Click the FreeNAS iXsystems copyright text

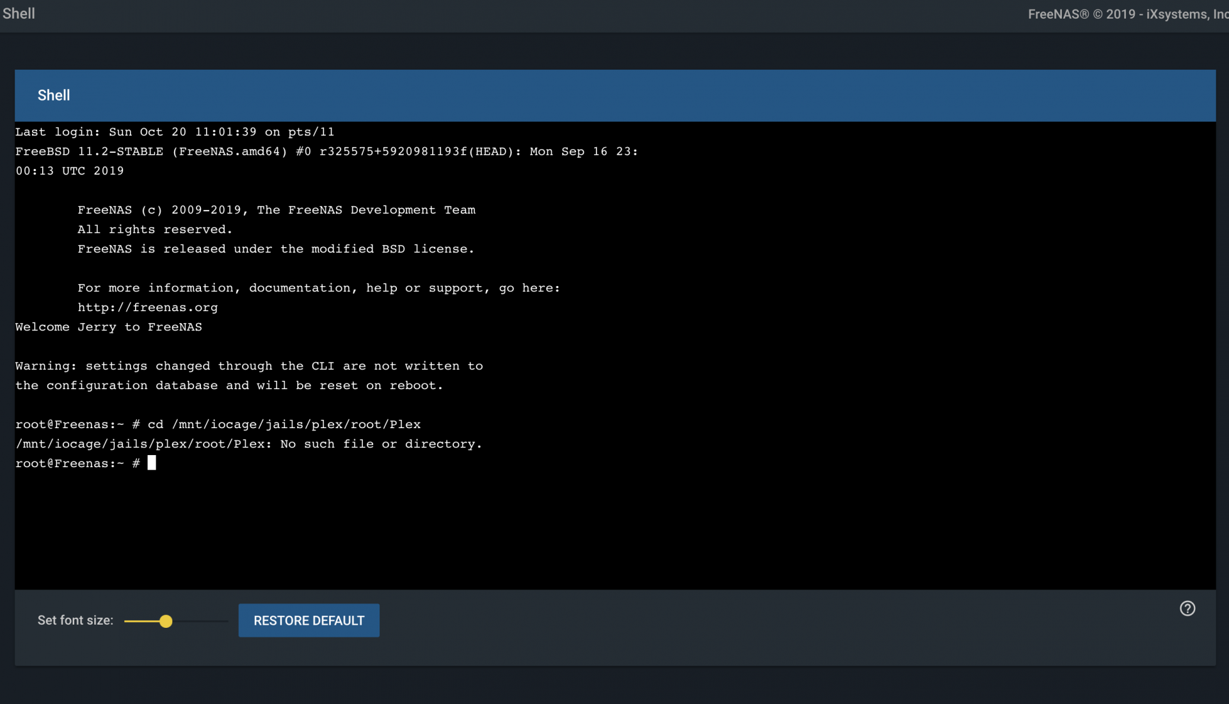click(x=1128, y=14)
